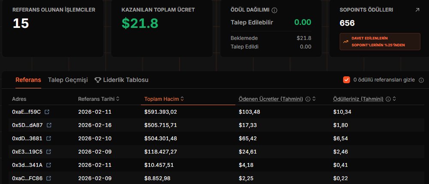Click total volume $505.715,71
Image resolution: width=429 pixels, height=184 pixels.
click(161, 125)
